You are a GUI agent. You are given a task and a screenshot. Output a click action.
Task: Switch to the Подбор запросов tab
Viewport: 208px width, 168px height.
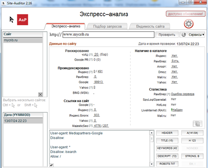(x=108, y=27)
